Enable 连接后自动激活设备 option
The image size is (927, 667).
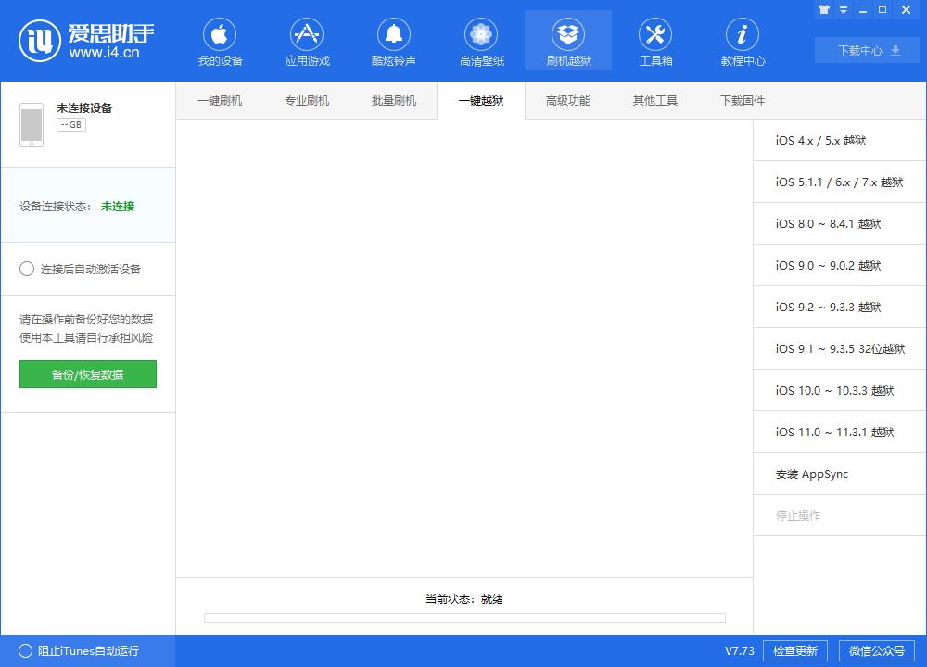[x=27, y=269]
